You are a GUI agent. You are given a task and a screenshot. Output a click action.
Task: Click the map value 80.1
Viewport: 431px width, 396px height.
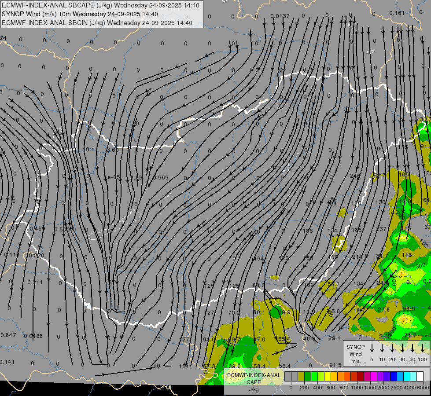pos(259,312)
